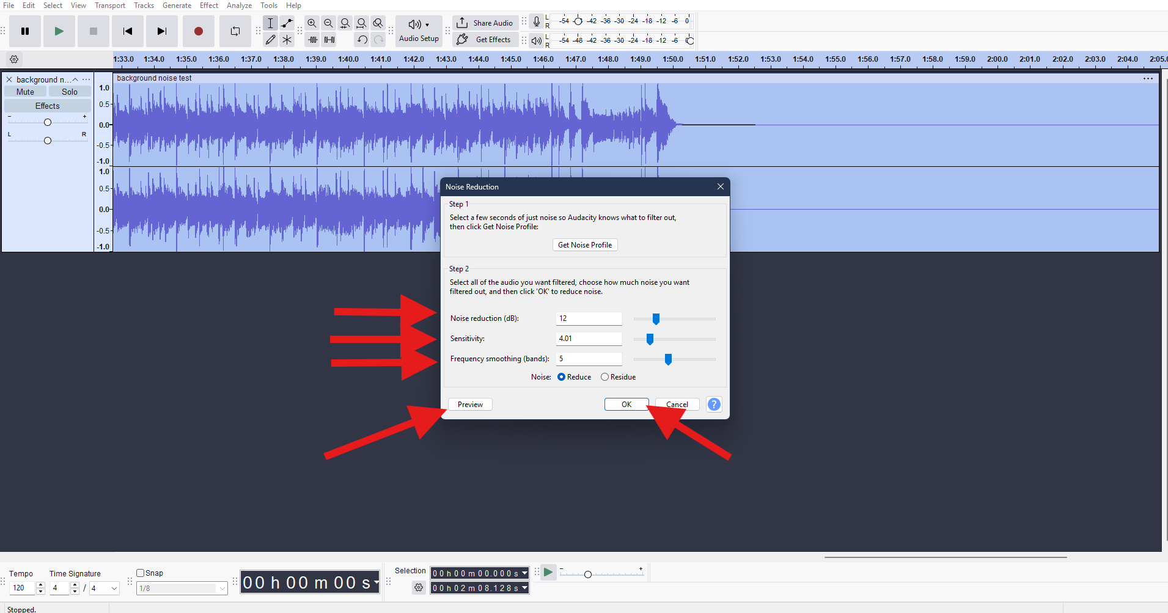The width and height of the screenshot is (1168, 613).
Task: Collapse the background noise track
Action: [75, 79]
